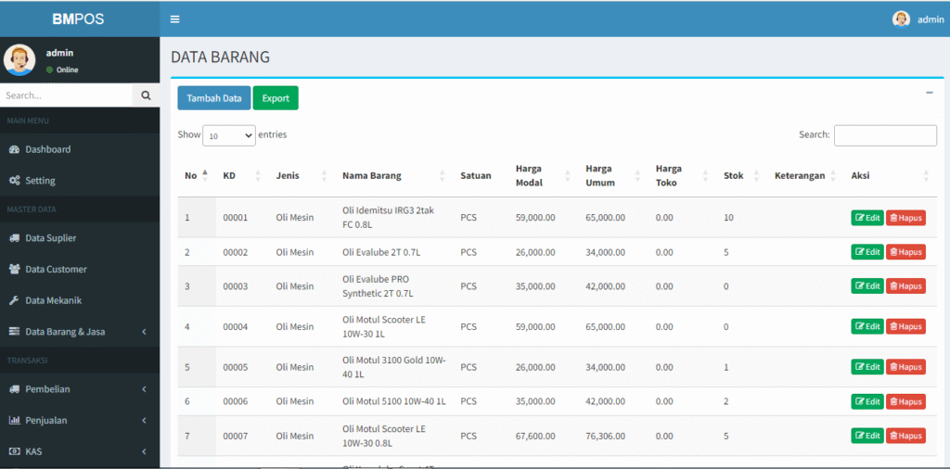Click admin avatar in top bar
The image size is (950, 469).
901,19
